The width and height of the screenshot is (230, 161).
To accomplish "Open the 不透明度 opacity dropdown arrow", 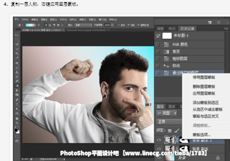I will [x=112, y=25].
